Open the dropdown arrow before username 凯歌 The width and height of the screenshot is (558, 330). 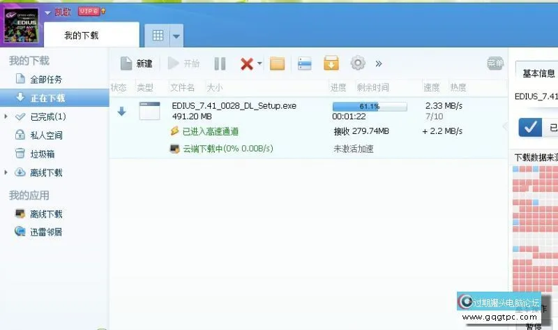pos(47,13)
